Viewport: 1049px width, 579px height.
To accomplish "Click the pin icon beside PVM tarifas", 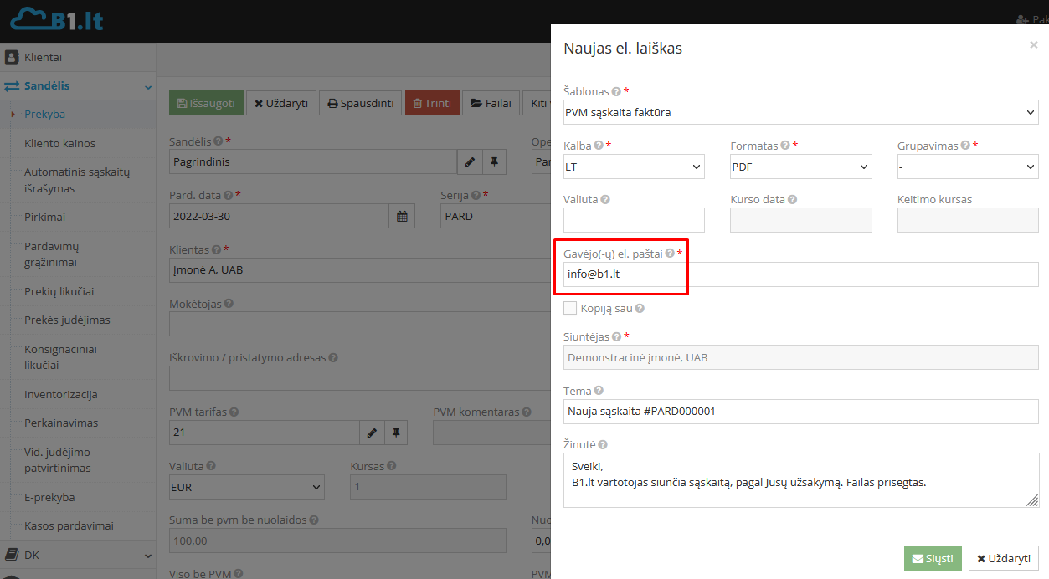I will click(396, 433).
